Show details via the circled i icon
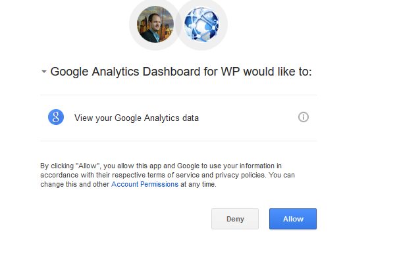This screenshot has width=397, height=257. (304, 117)
